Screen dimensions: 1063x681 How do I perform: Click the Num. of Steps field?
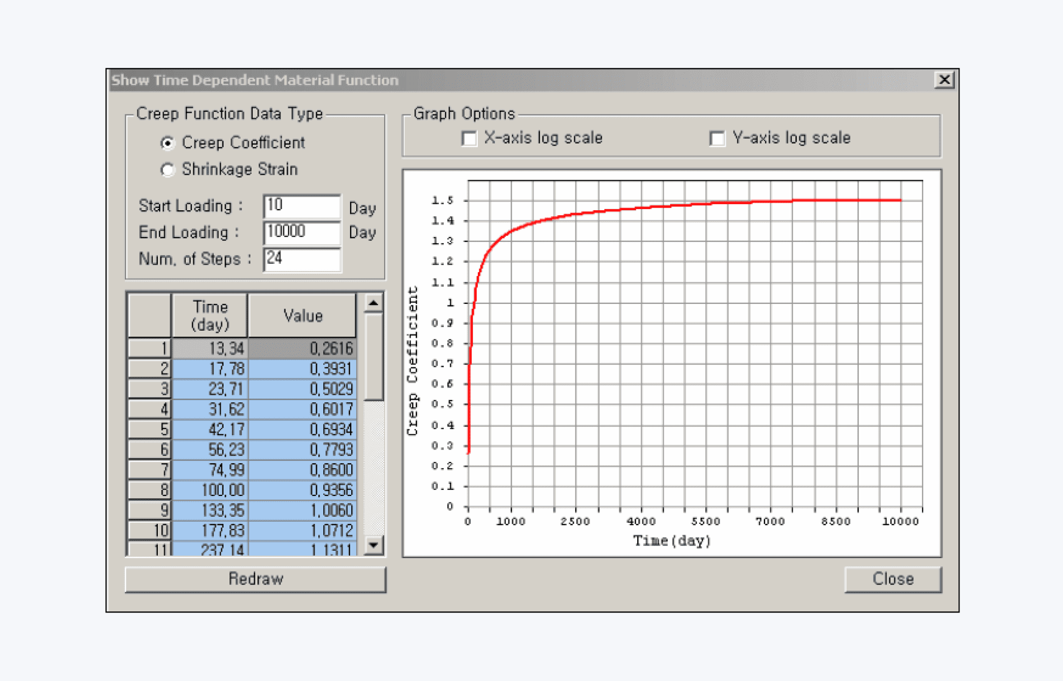coord(302,259)
